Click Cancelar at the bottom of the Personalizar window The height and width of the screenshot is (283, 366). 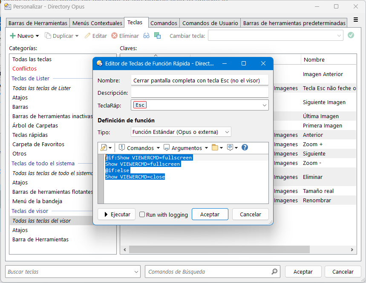click(343, 272)
